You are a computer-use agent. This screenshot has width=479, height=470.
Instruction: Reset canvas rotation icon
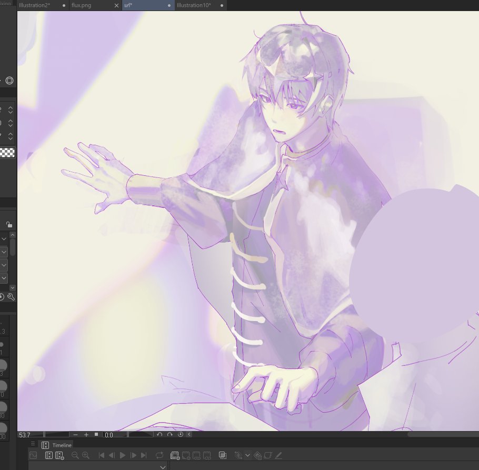pyautogui.click(x=181, y=434)
